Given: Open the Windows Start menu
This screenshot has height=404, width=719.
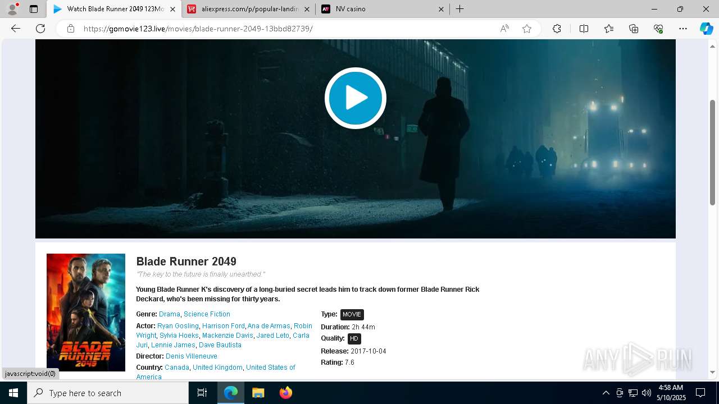Looking at the screenshot, I should click(x=13, y=393).
